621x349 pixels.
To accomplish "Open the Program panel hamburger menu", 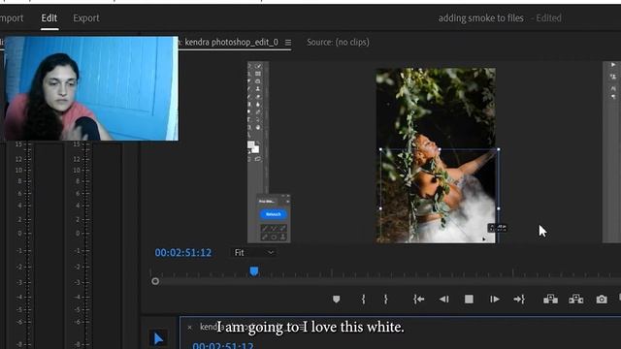I will click(x=288, y=43).
